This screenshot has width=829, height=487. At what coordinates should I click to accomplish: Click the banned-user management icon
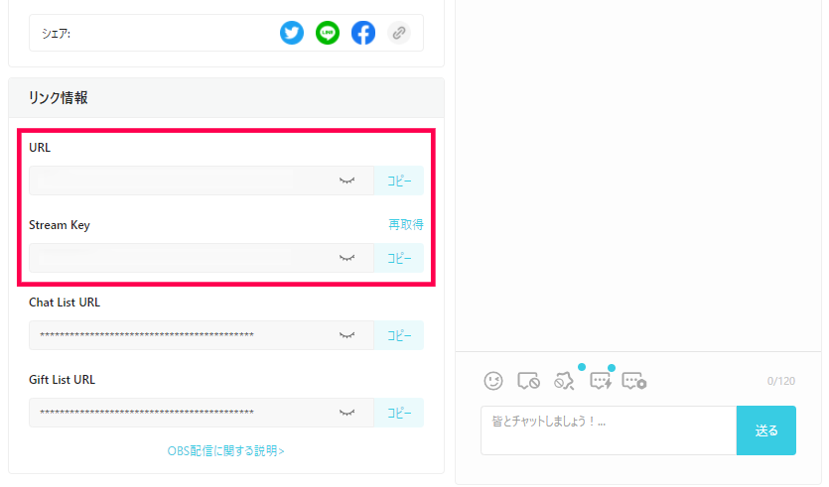[x=564, y=381]
